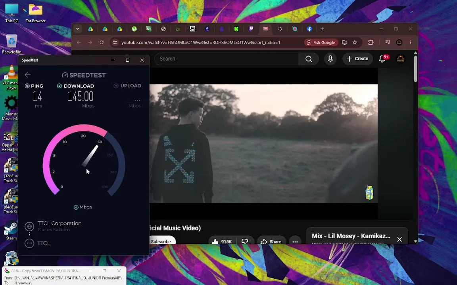This screenshot has width=457, height=285.
Task: Open 64x Euro Truck Simulator shortcut
Action: tap(11, 201)
